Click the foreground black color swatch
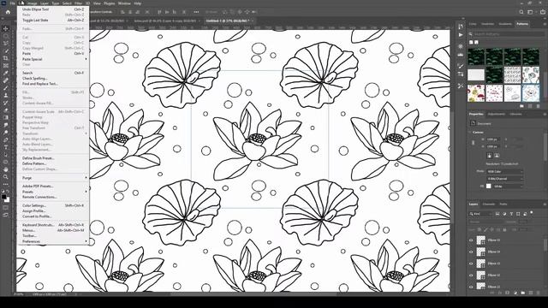This screenshot has width=548, height=308. (x=3, y=197)
